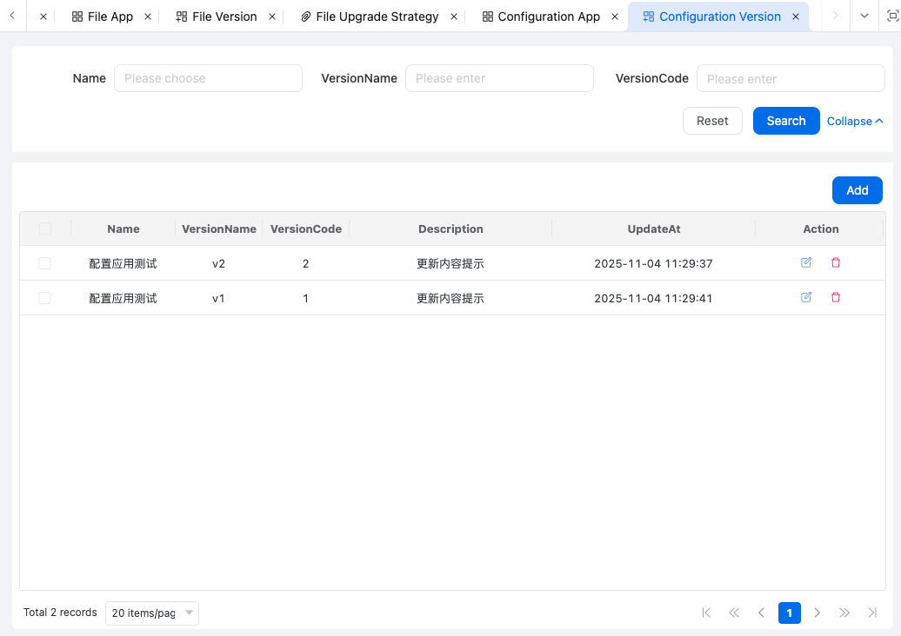Expand the tab list dropdown arrow

click(x=864, y=16)
